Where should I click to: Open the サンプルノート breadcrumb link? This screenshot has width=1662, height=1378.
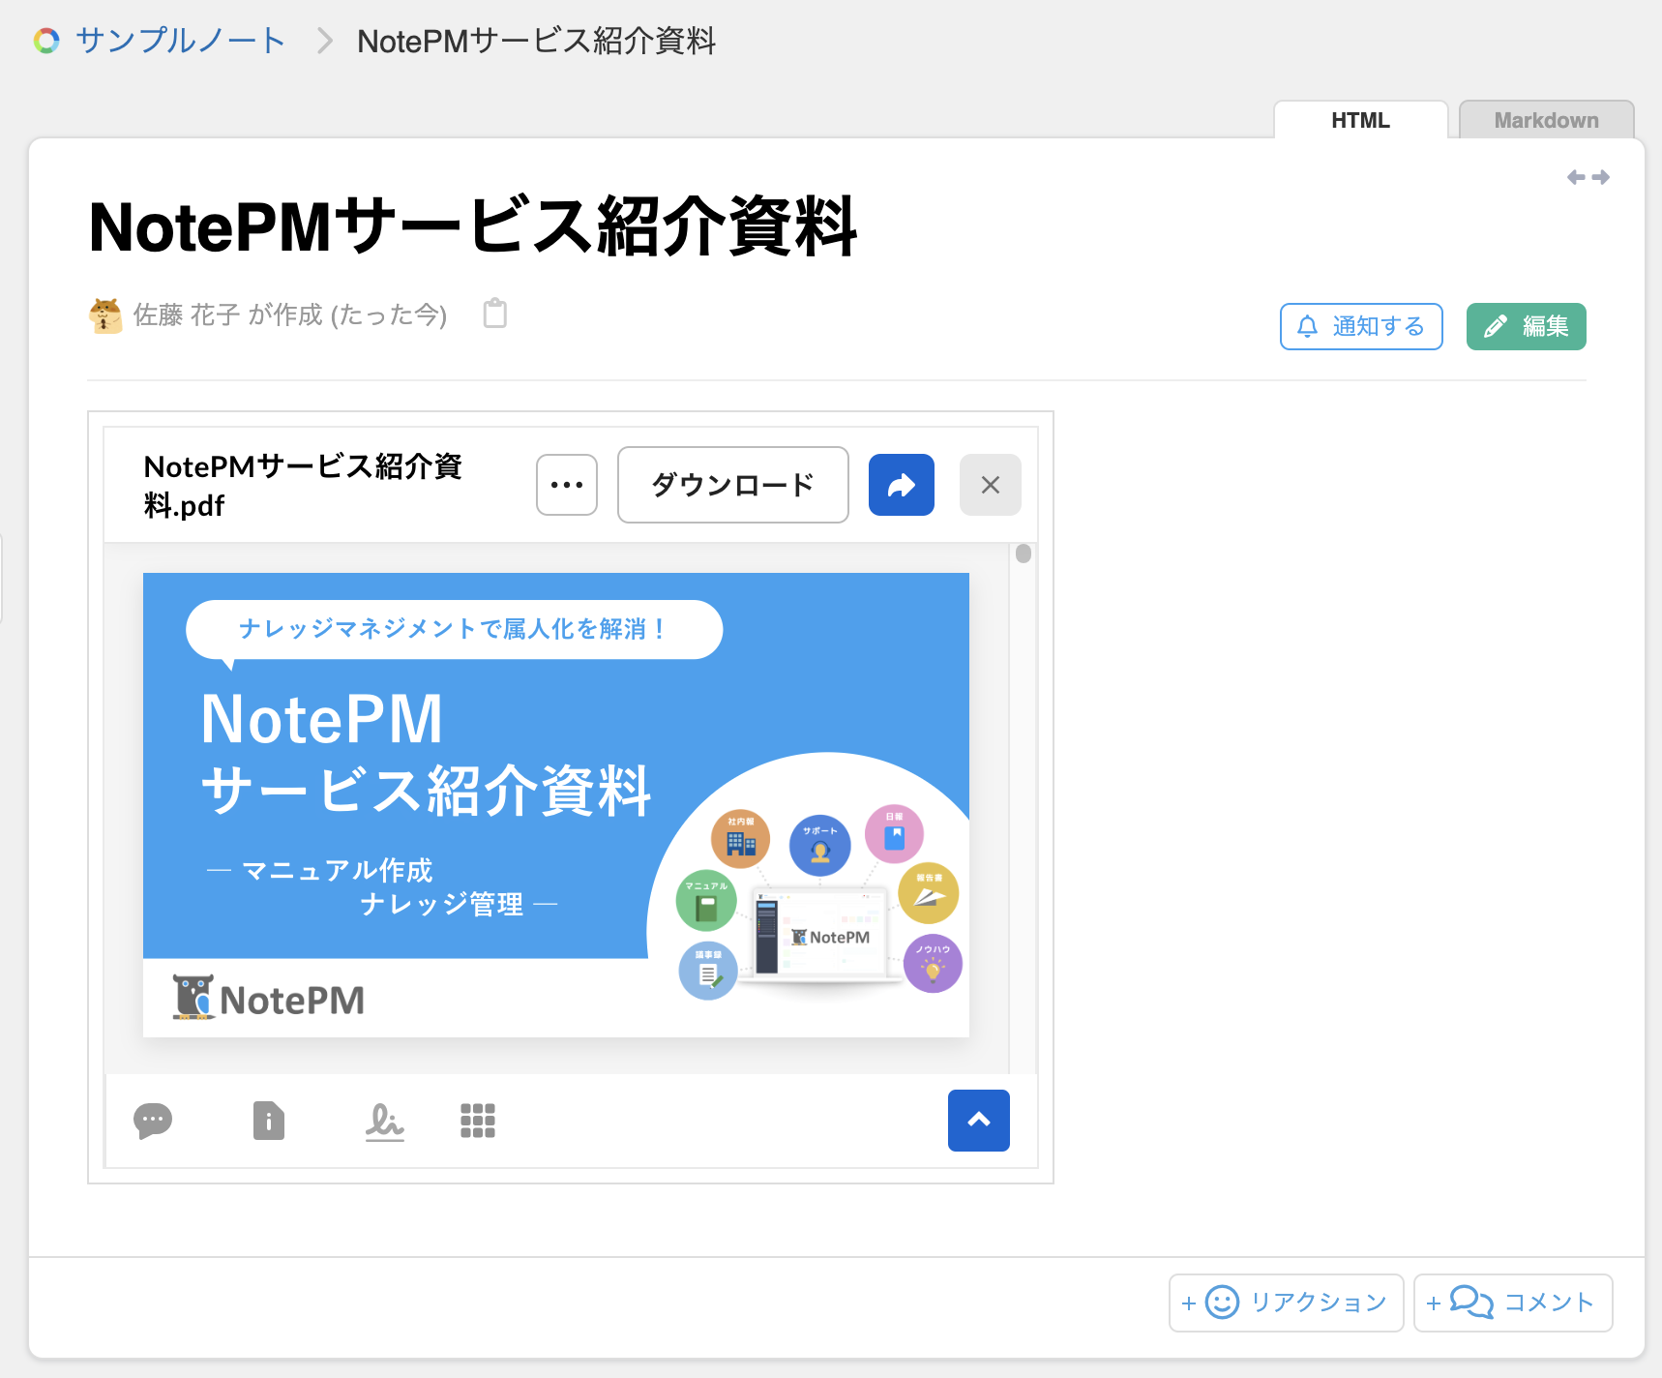180,41
